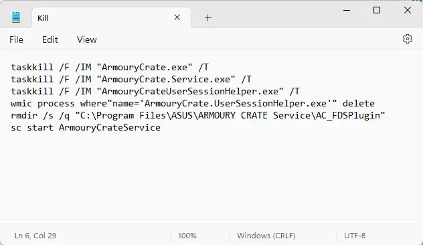
Task: Maximize the Notepad window
Action: 377,10
